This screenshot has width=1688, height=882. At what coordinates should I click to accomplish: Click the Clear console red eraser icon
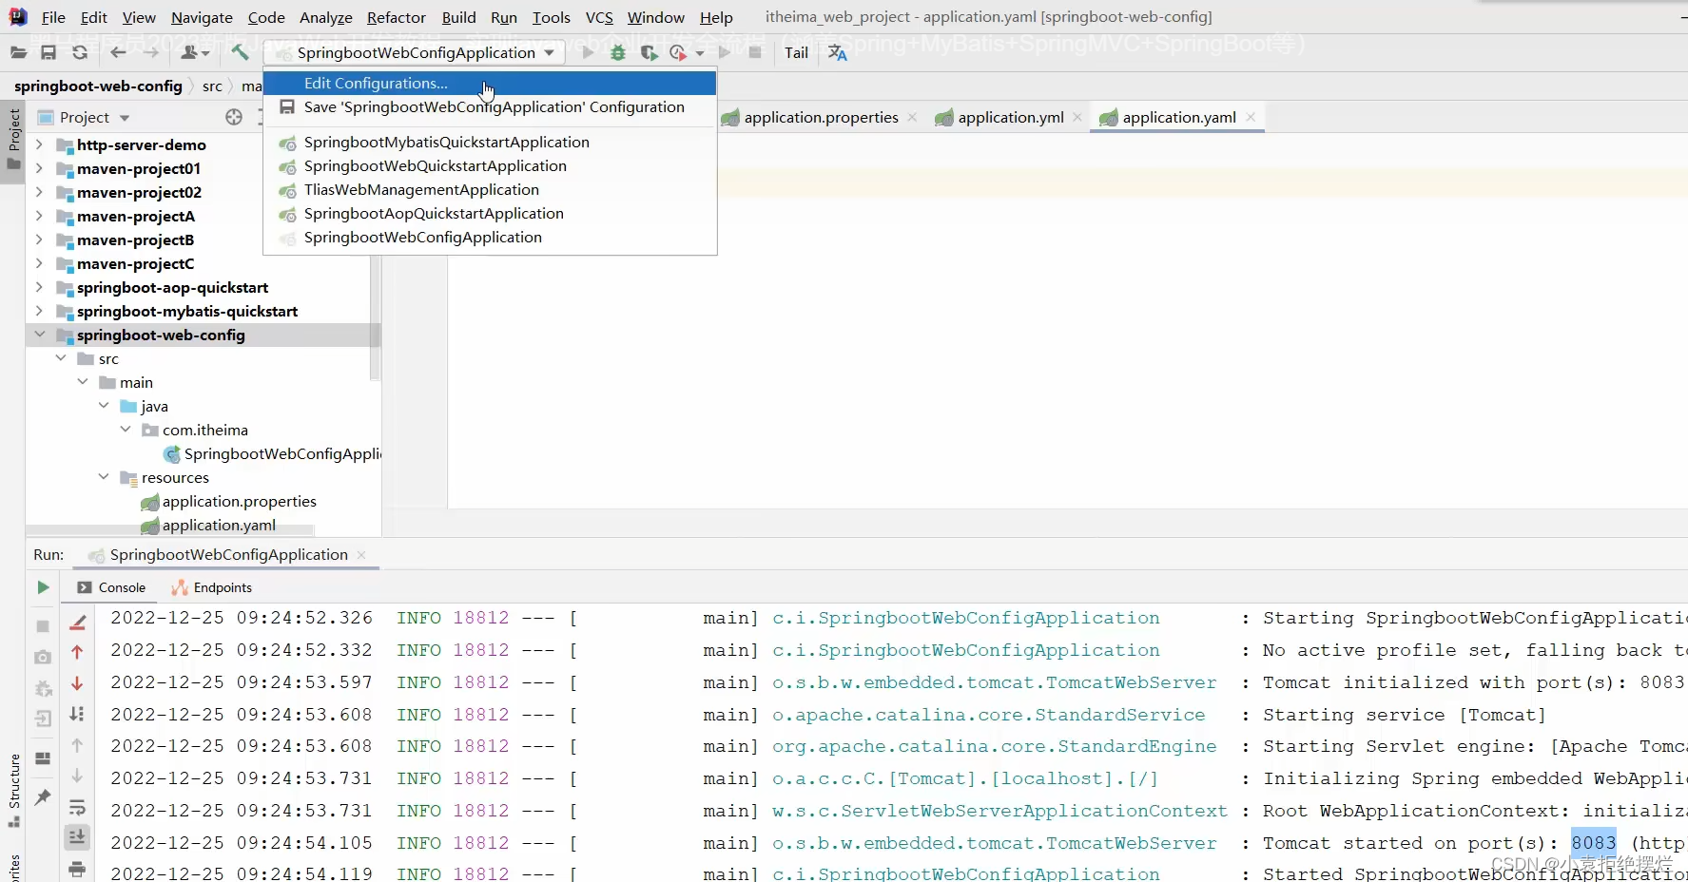pos(78,623)
